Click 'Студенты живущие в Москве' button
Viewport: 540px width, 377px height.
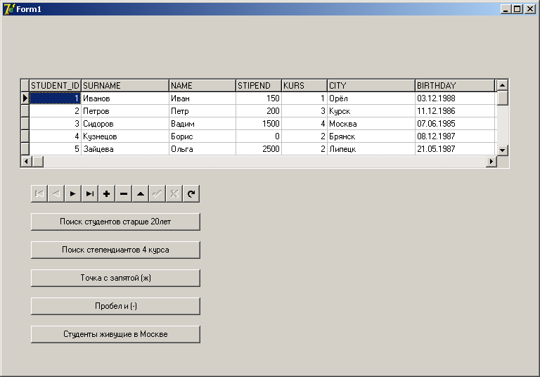click(115, 334)
